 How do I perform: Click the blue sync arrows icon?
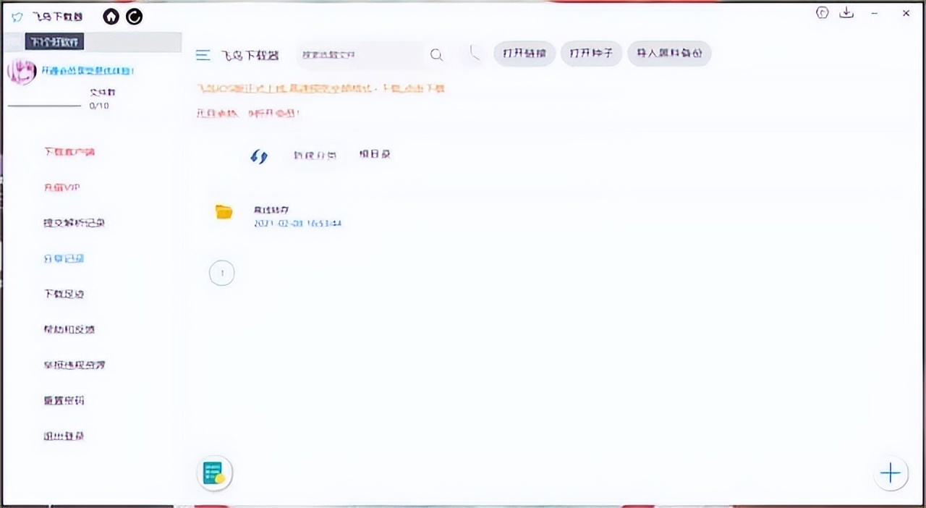tap(259, 156)
